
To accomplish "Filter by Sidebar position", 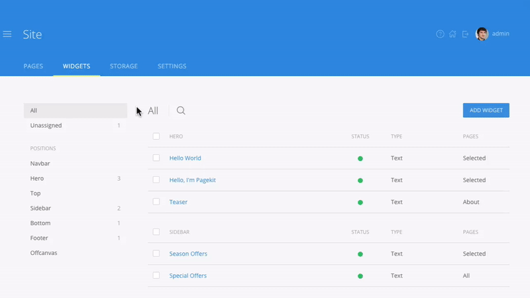I will (x=40, y=208).
